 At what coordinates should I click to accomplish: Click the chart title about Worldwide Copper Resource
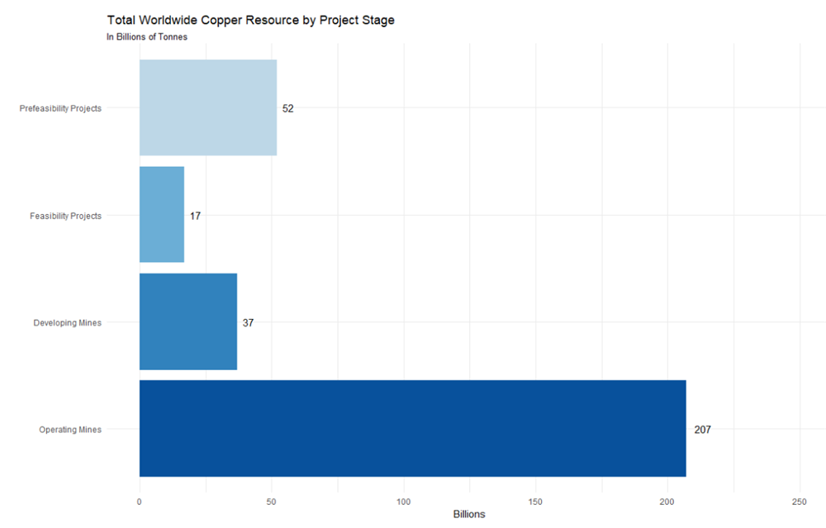coord(250,20)
